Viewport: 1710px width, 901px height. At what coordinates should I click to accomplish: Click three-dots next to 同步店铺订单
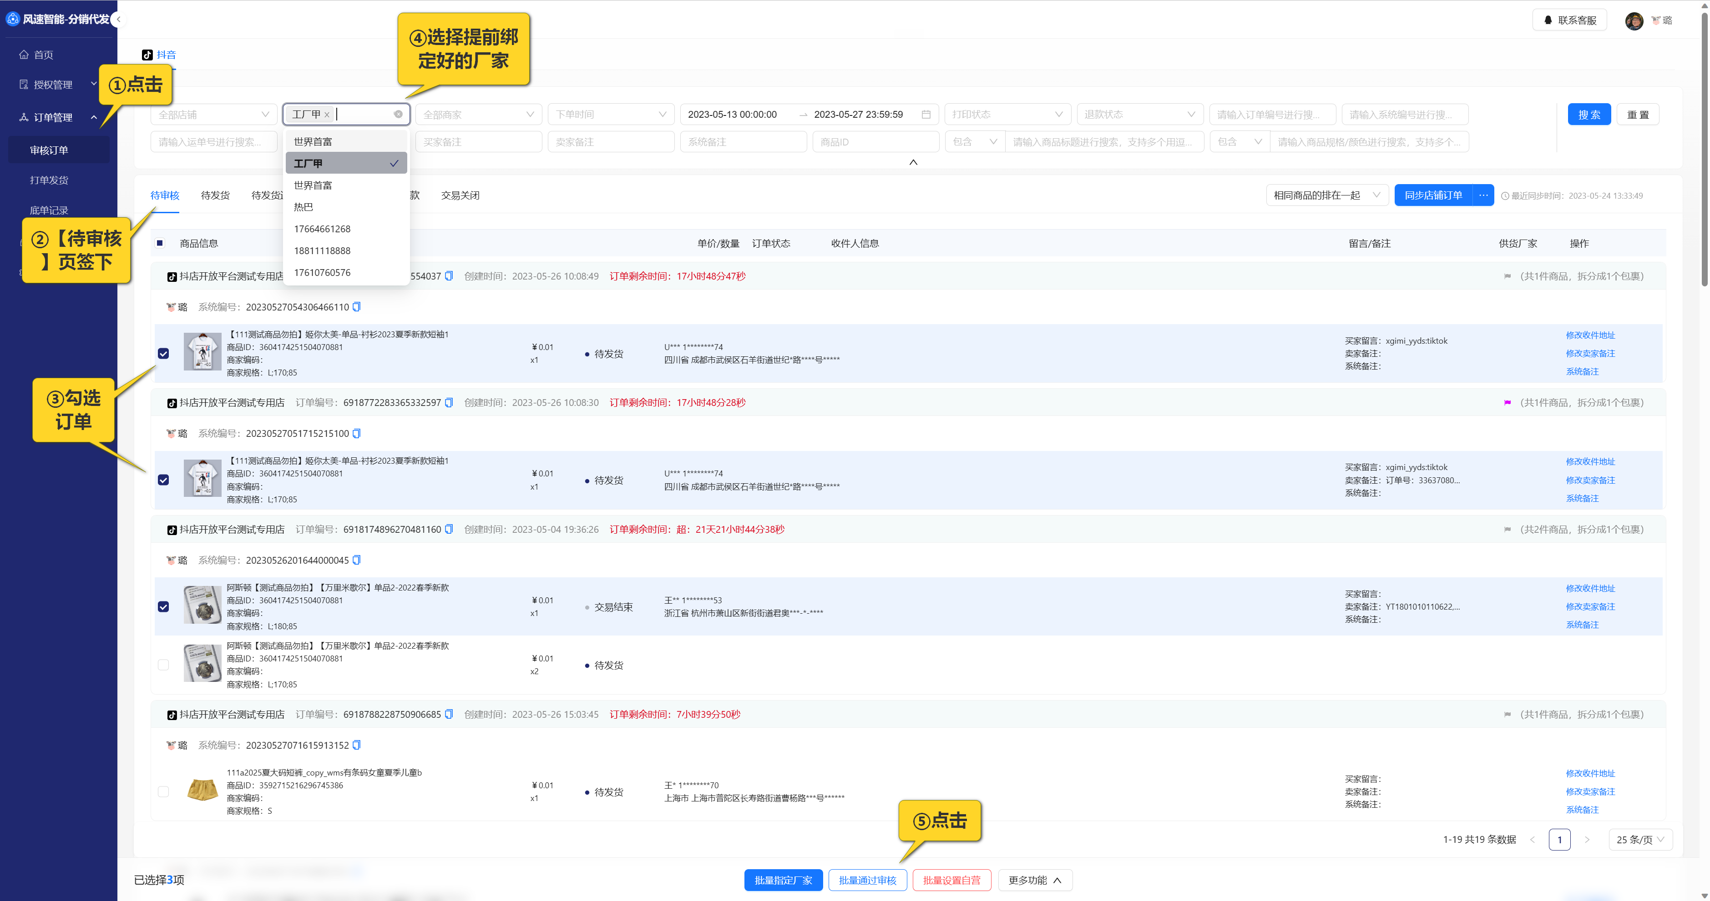point(1483,195)
